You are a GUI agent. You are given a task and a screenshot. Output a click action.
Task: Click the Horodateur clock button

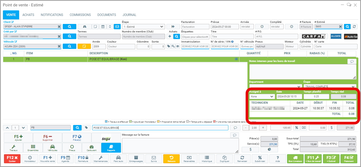click(x=30, y=159)
